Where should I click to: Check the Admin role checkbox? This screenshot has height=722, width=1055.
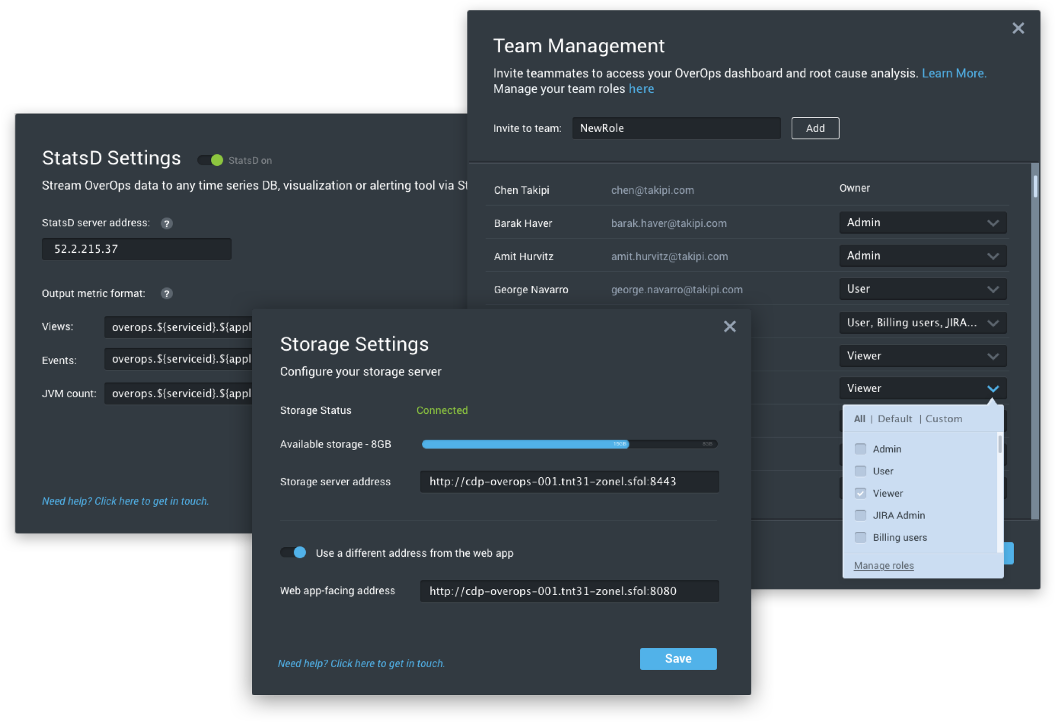[860, 449]
